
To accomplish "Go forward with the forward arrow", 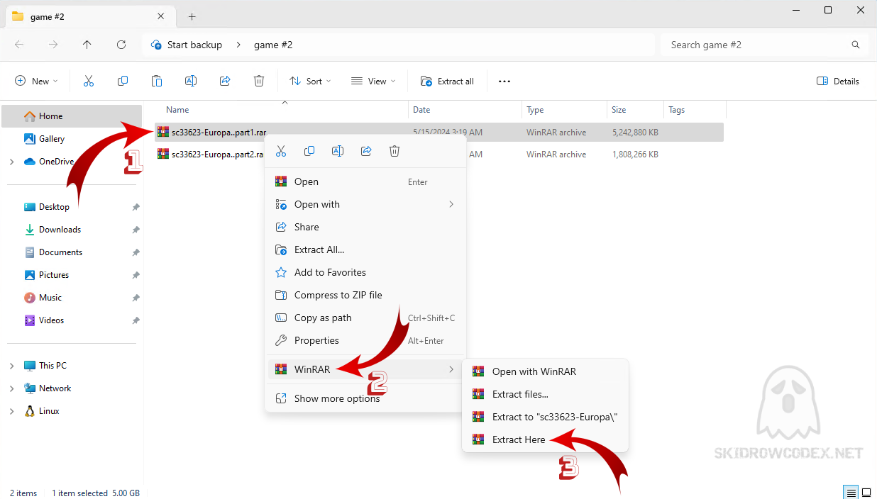I will [53, 45].
